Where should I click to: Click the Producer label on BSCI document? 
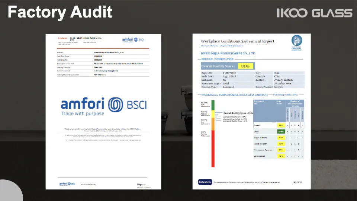click(x=63, y=38)
